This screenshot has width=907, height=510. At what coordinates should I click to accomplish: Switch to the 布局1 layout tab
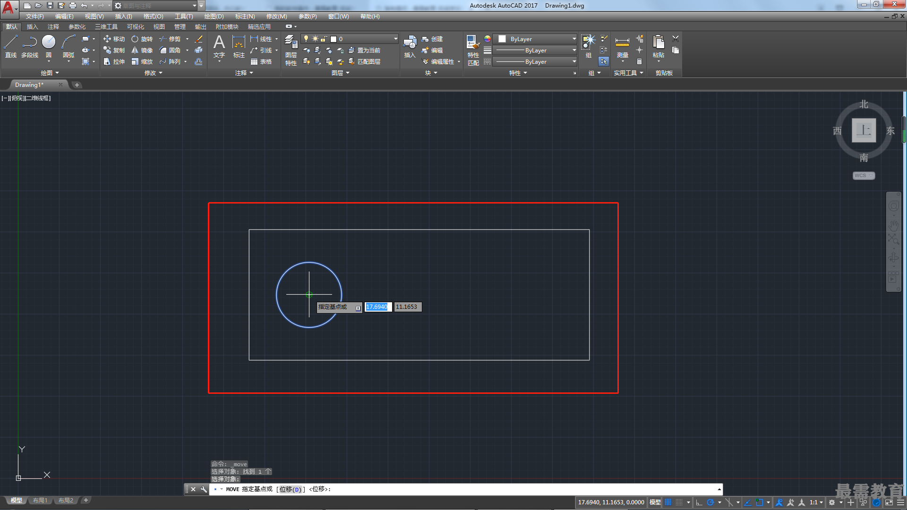tap(40, 500)
